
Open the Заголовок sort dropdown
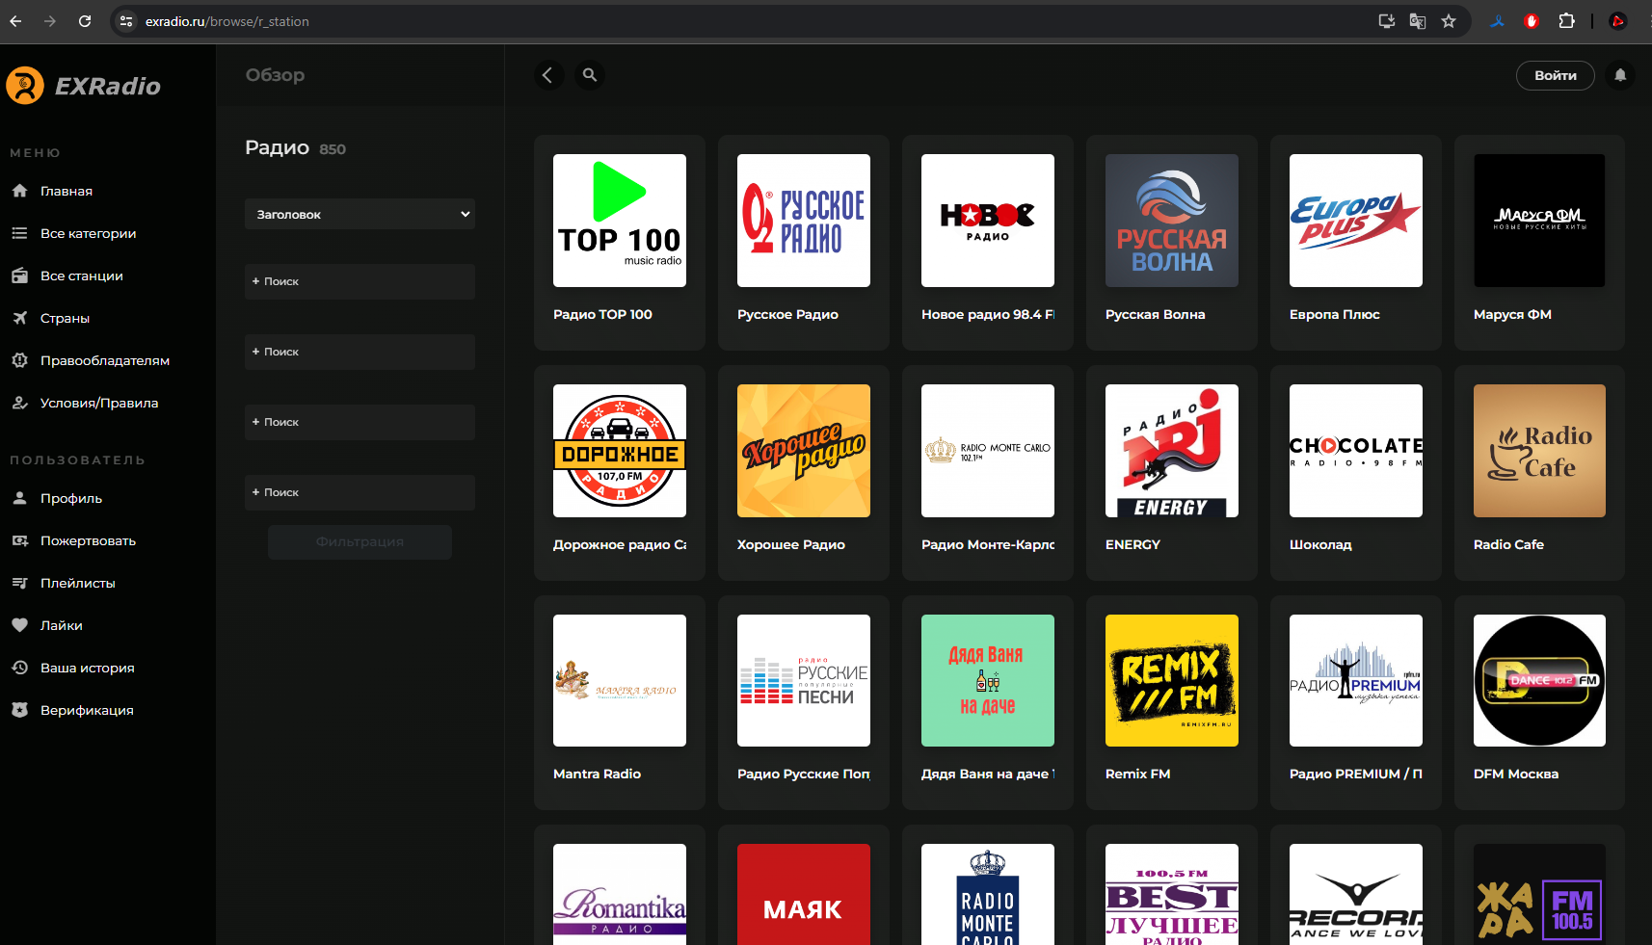click(x=360, y=214)
